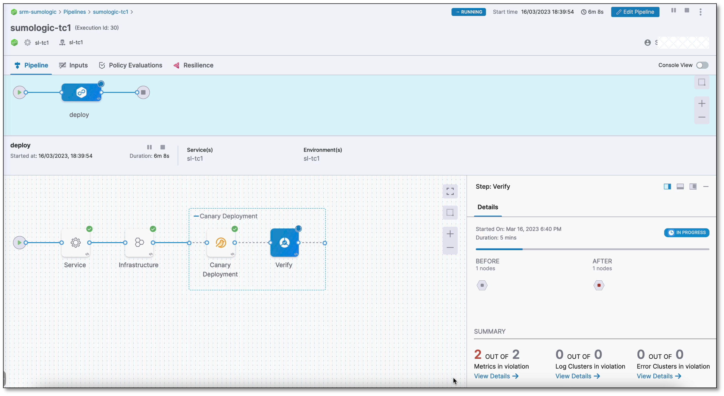Open the Policy Evaluations tab

point(131,65)
